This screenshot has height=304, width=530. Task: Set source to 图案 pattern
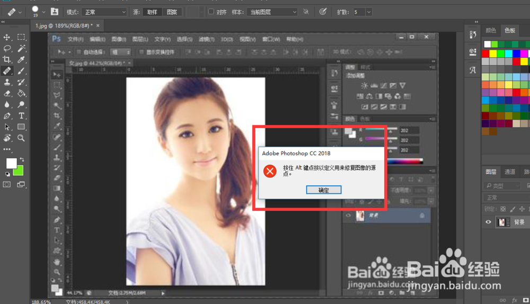pos(172,12)
